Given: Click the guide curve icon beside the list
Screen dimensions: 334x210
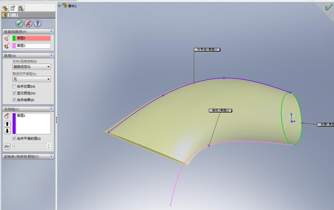Looking at the screenshot, I should click(7, 116).
